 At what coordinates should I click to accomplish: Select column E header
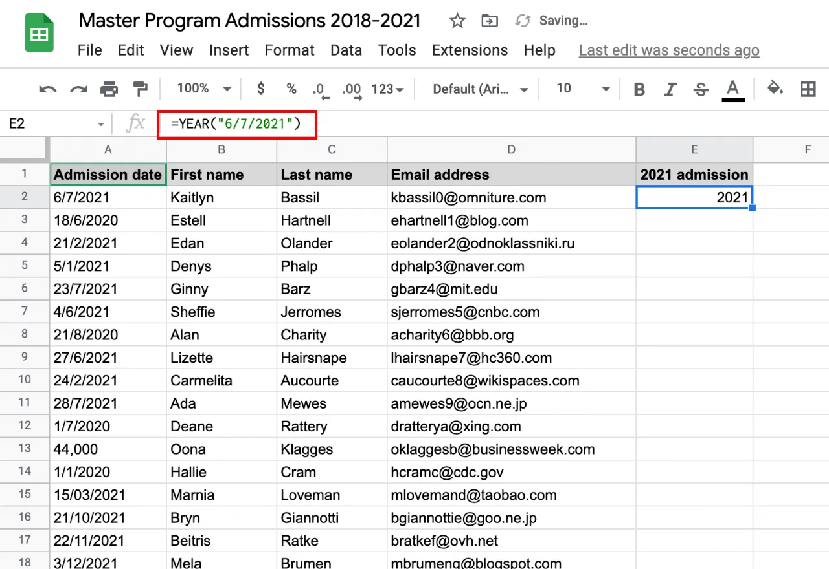694,149
